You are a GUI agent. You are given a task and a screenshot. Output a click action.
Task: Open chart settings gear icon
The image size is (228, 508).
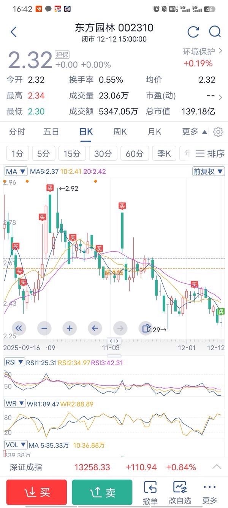218,132
